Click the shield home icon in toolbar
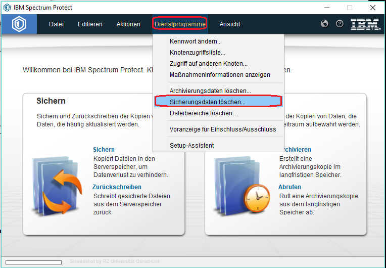The width and height of the screenshot is (386, 268). pos(19,24)
